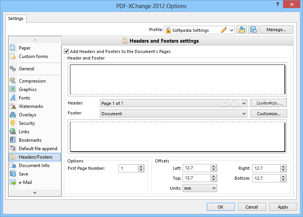Select the Watermarks category label

click(31, 106)
